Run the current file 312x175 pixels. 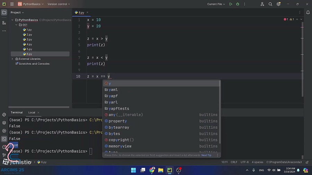click(231, 4)
